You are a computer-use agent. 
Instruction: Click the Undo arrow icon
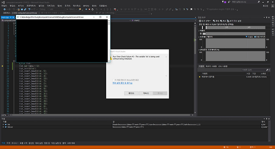[29, 9]
